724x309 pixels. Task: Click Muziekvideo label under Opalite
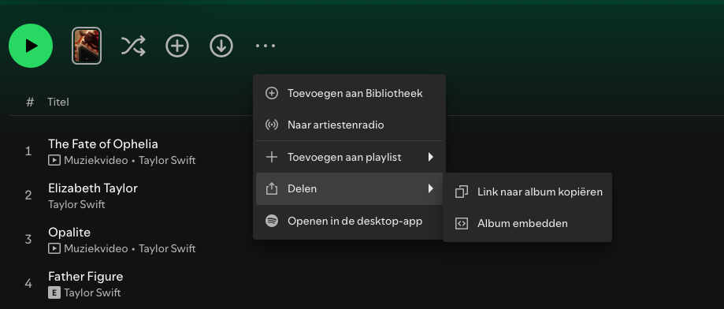click(x=95, y=248)
